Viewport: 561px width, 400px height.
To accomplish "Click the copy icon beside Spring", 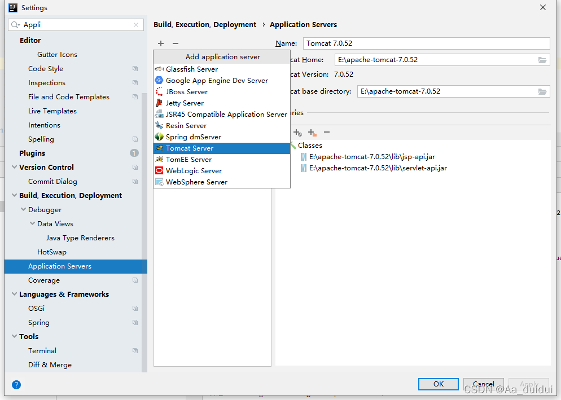I will 135,322.
